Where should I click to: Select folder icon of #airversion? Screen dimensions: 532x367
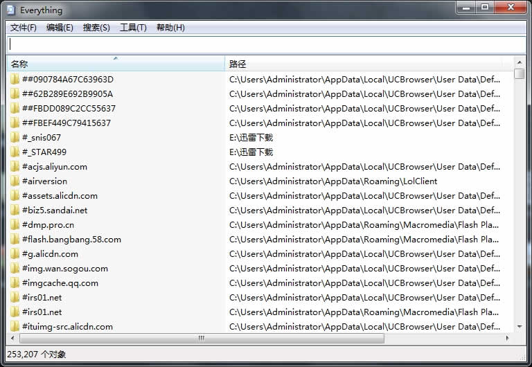[15, 181]
